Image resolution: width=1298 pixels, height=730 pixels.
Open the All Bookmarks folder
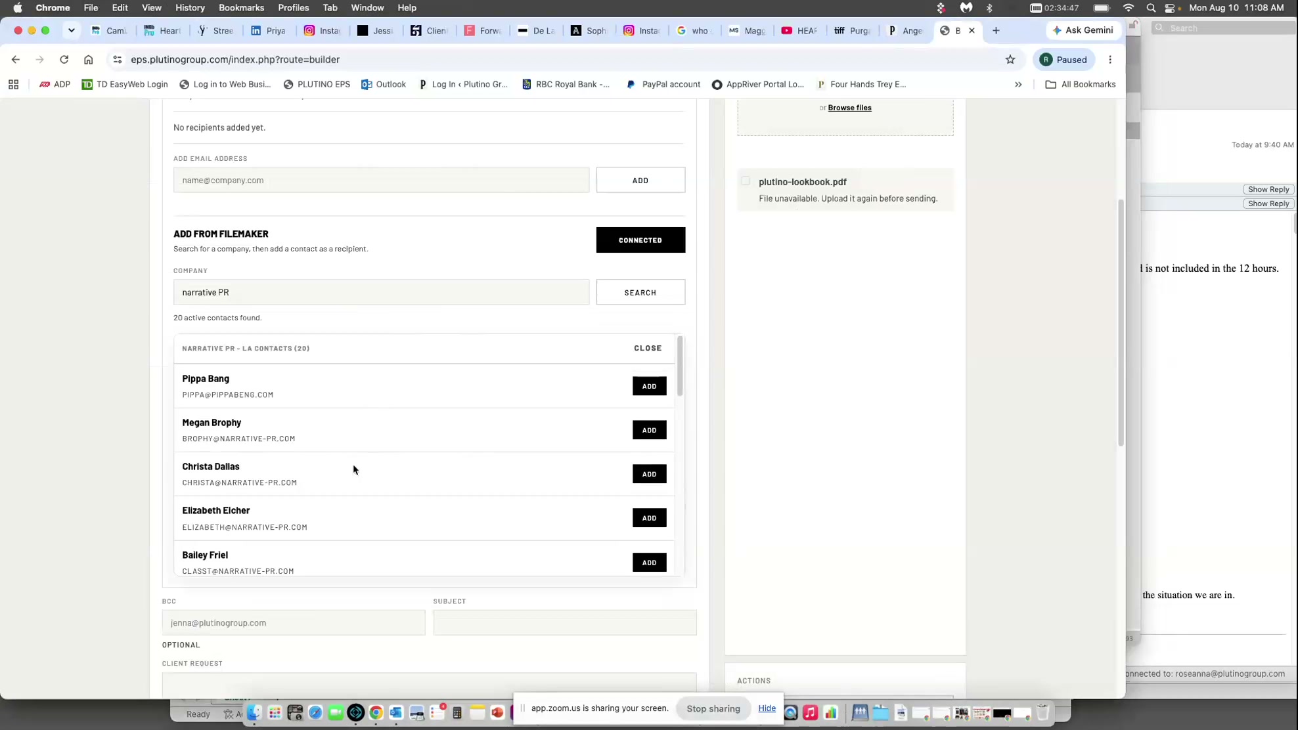click(x=1081, y=85)
